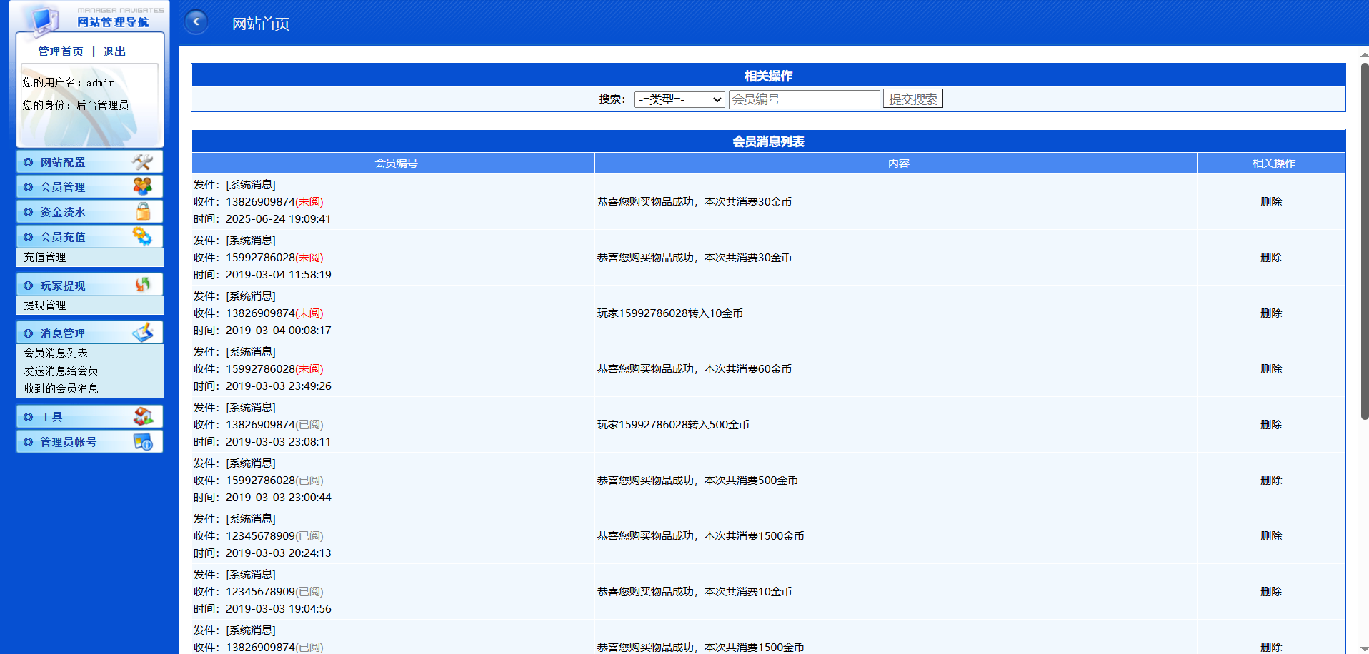Delete message dated 2019-03-04 11:58:19

(x=1271, y=258)
